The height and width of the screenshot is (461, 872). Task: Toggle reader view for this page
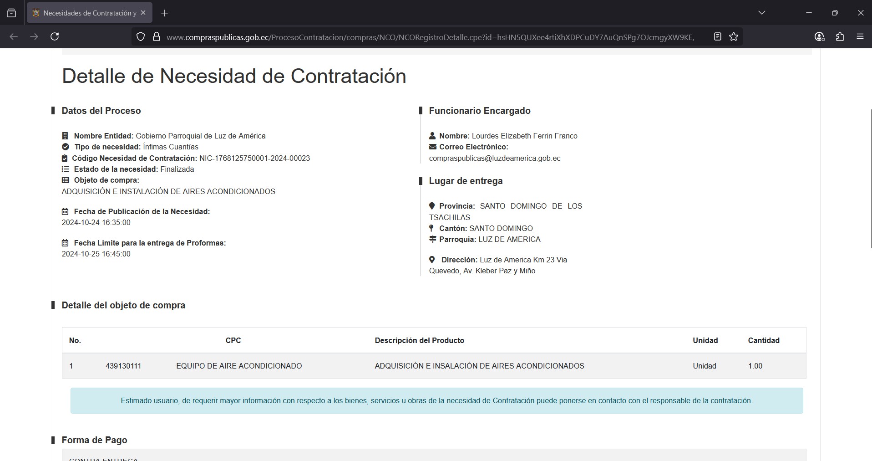click(718, 36)
